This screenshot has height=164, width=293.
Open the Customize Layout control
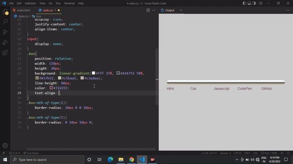click(x=260, y=3)
